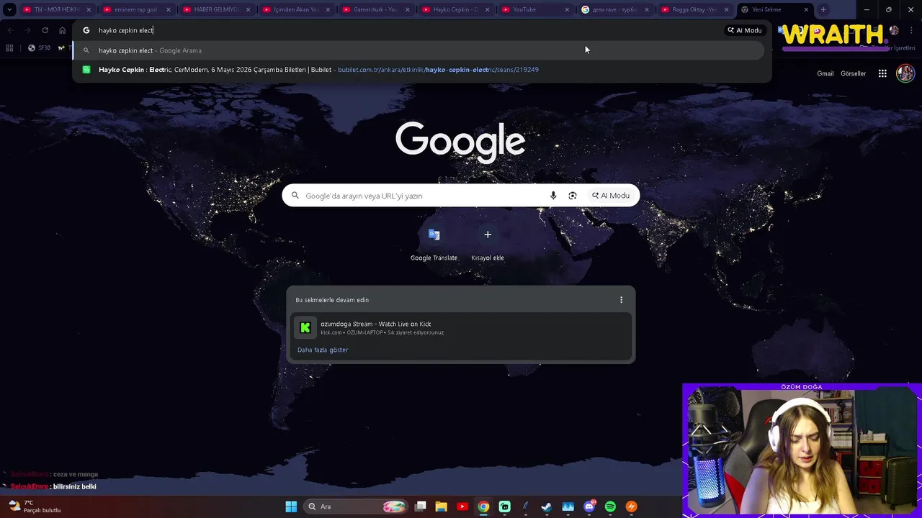Click AI Modu button in address bar
This screenshot has height=518, width=922.
[x=745, y=30]
